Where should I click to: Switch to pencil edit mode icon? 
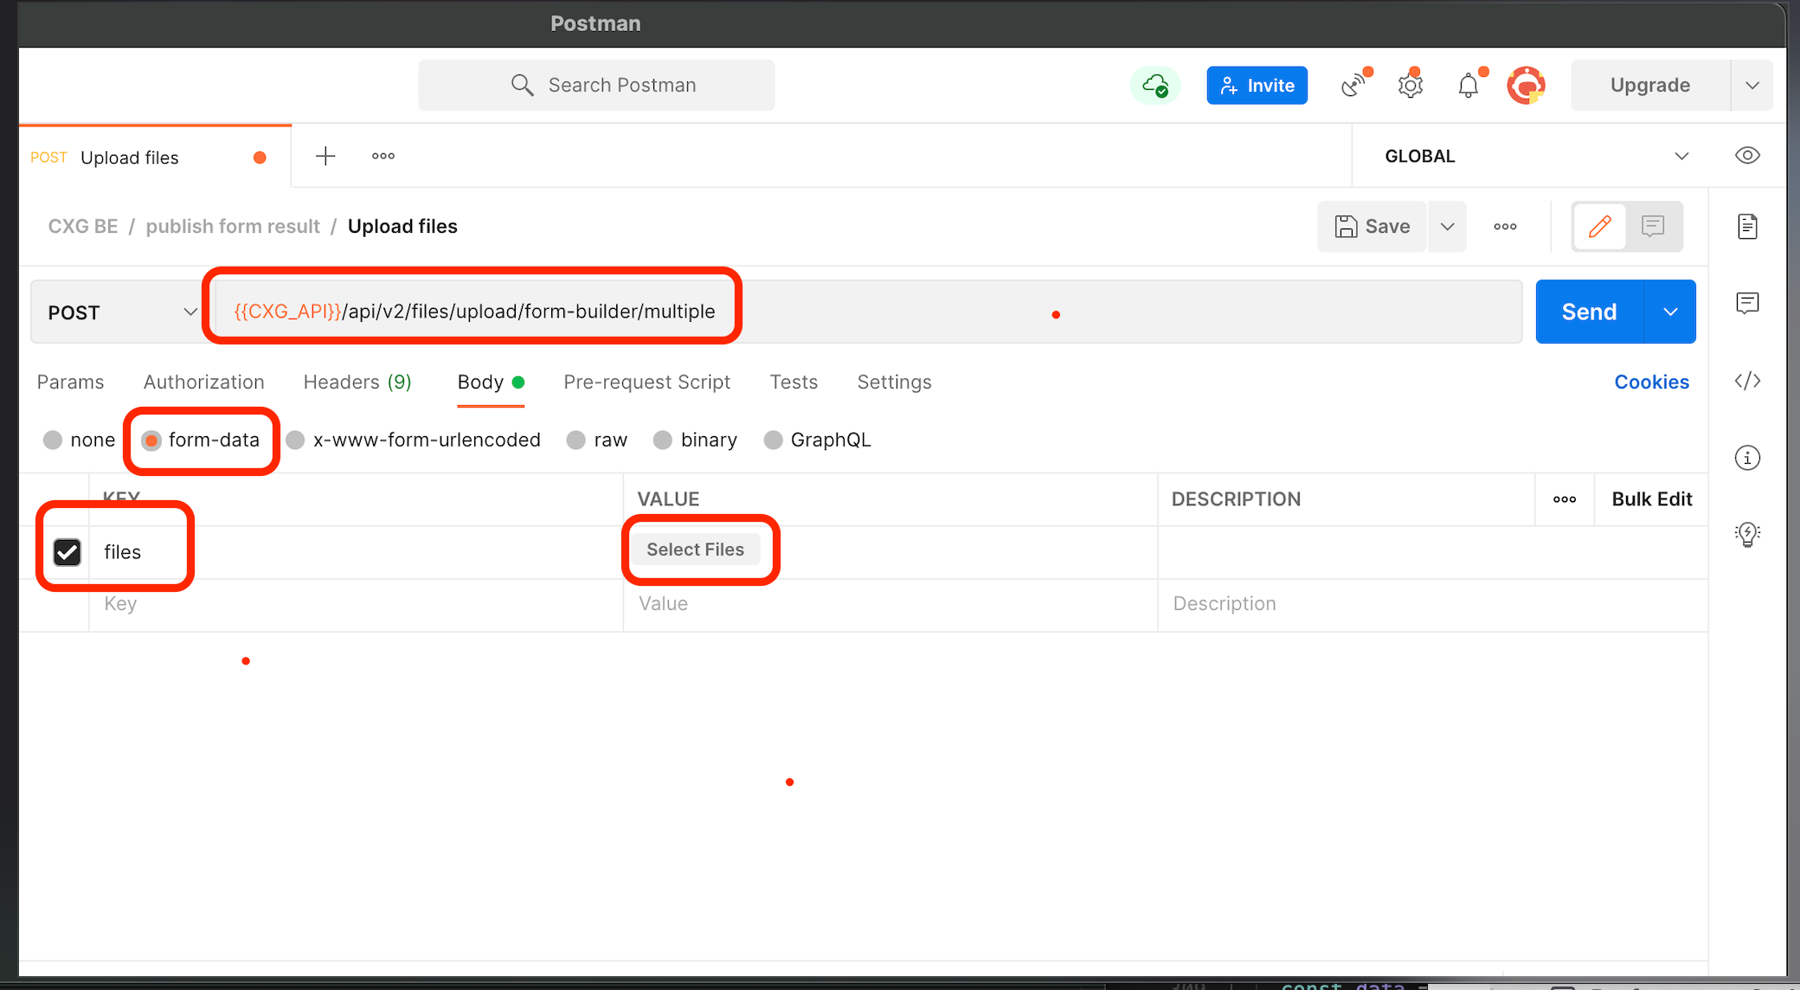(1599, 227)
